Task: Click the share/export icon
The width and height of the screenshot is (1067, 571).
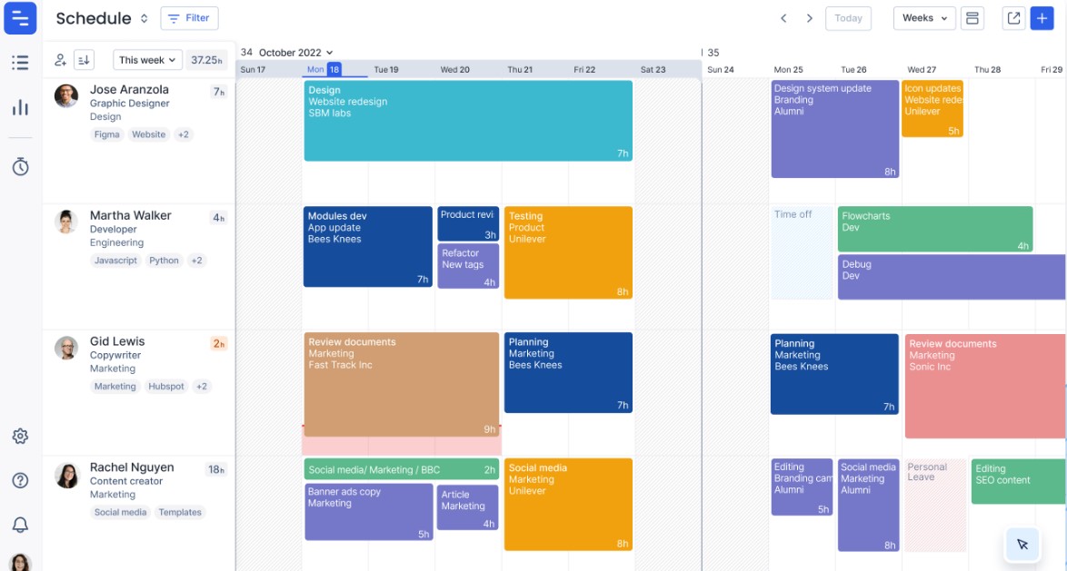Action: (x=1012, y=18)
